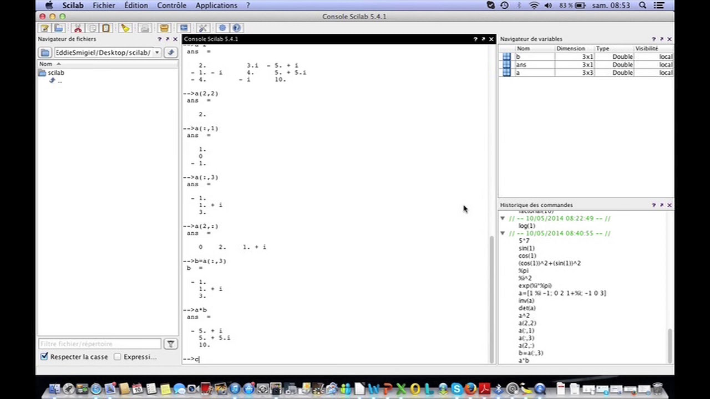
Task: Sort variables by Dimension column
Action: pos(574,49)
